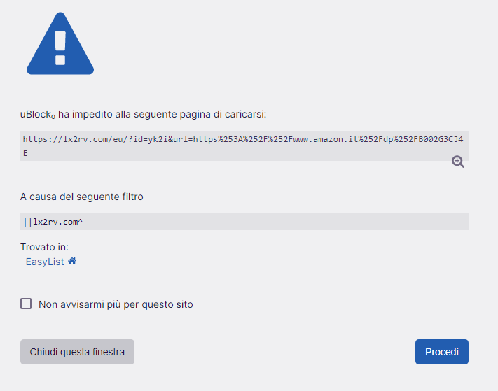Open the EasyList home icon link

[72, 261]
